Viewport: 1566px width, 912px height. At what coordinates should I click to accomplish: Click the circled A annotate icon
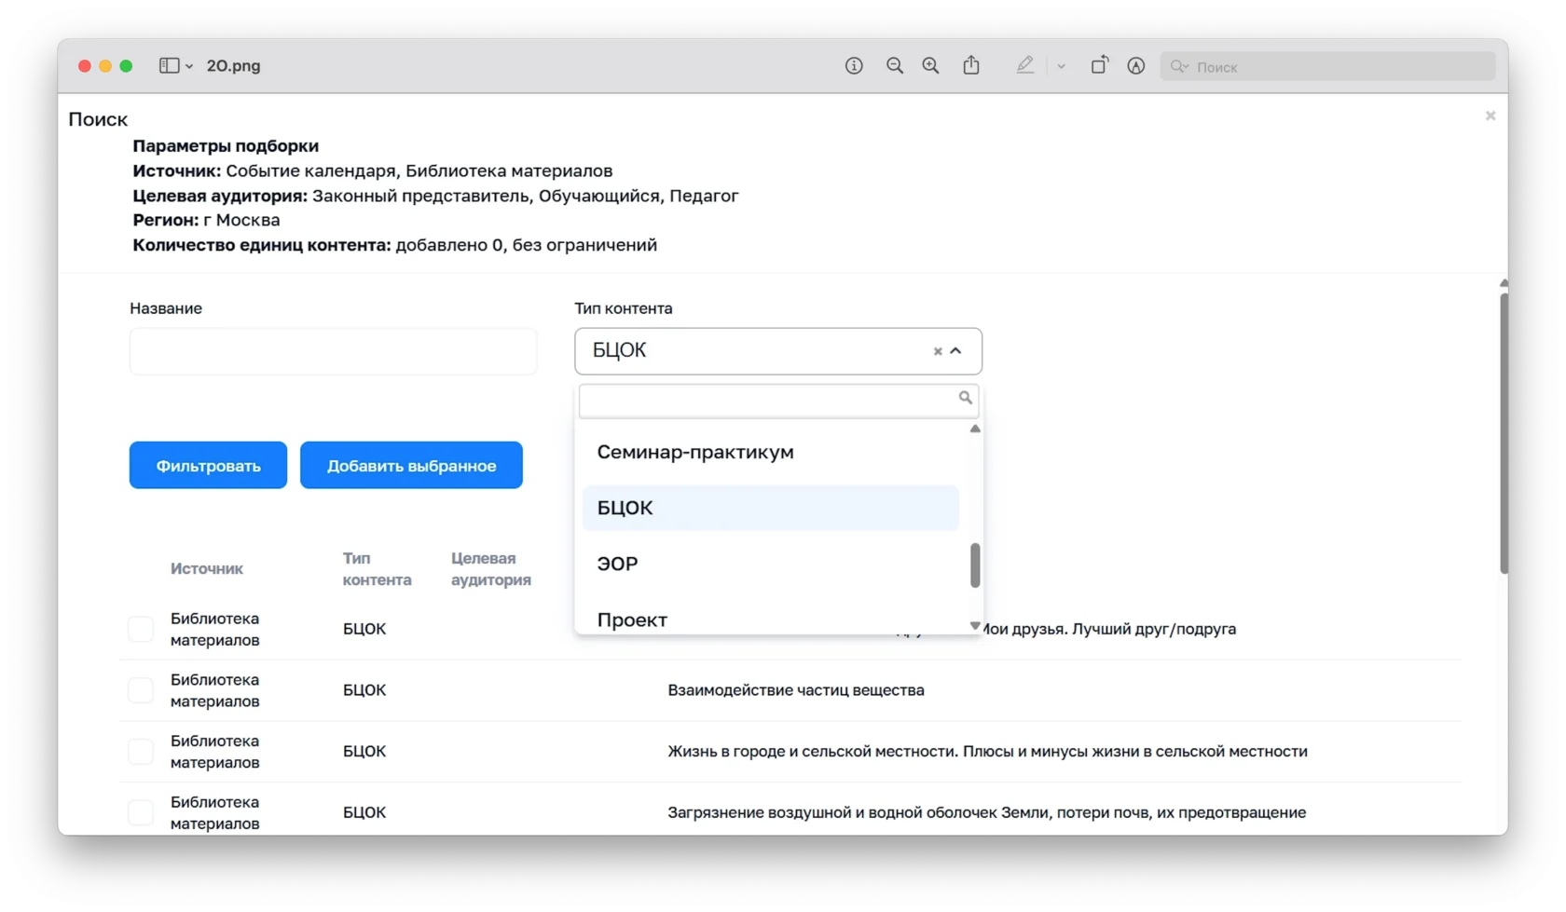coord(1135,66)
